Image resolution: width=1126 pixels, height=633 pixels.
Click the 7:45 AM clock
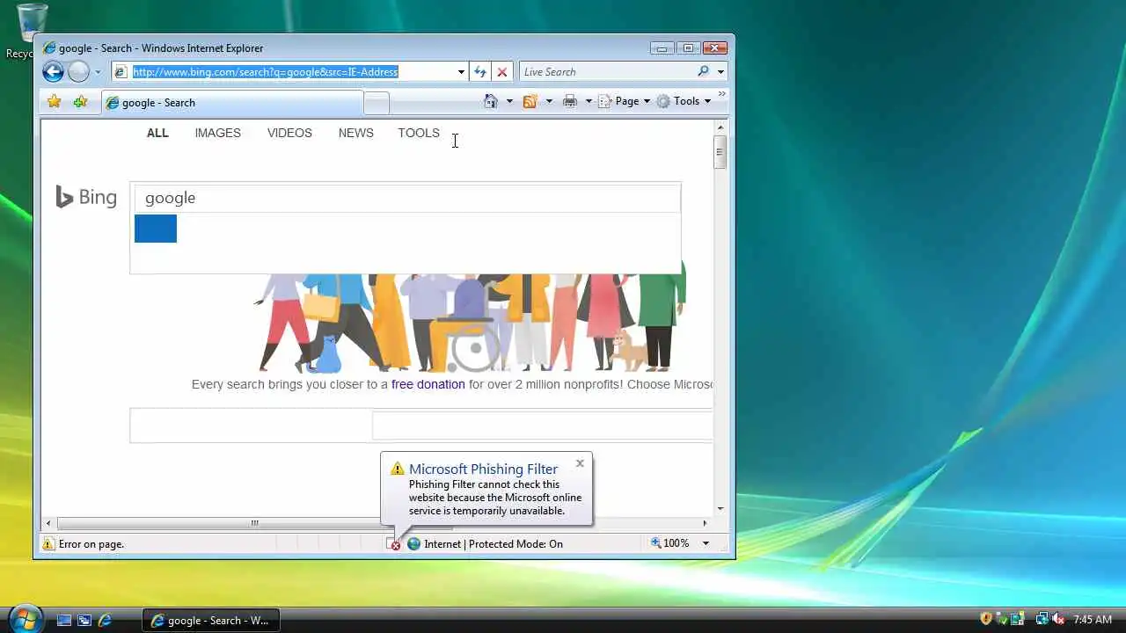tap(1093, 620)
